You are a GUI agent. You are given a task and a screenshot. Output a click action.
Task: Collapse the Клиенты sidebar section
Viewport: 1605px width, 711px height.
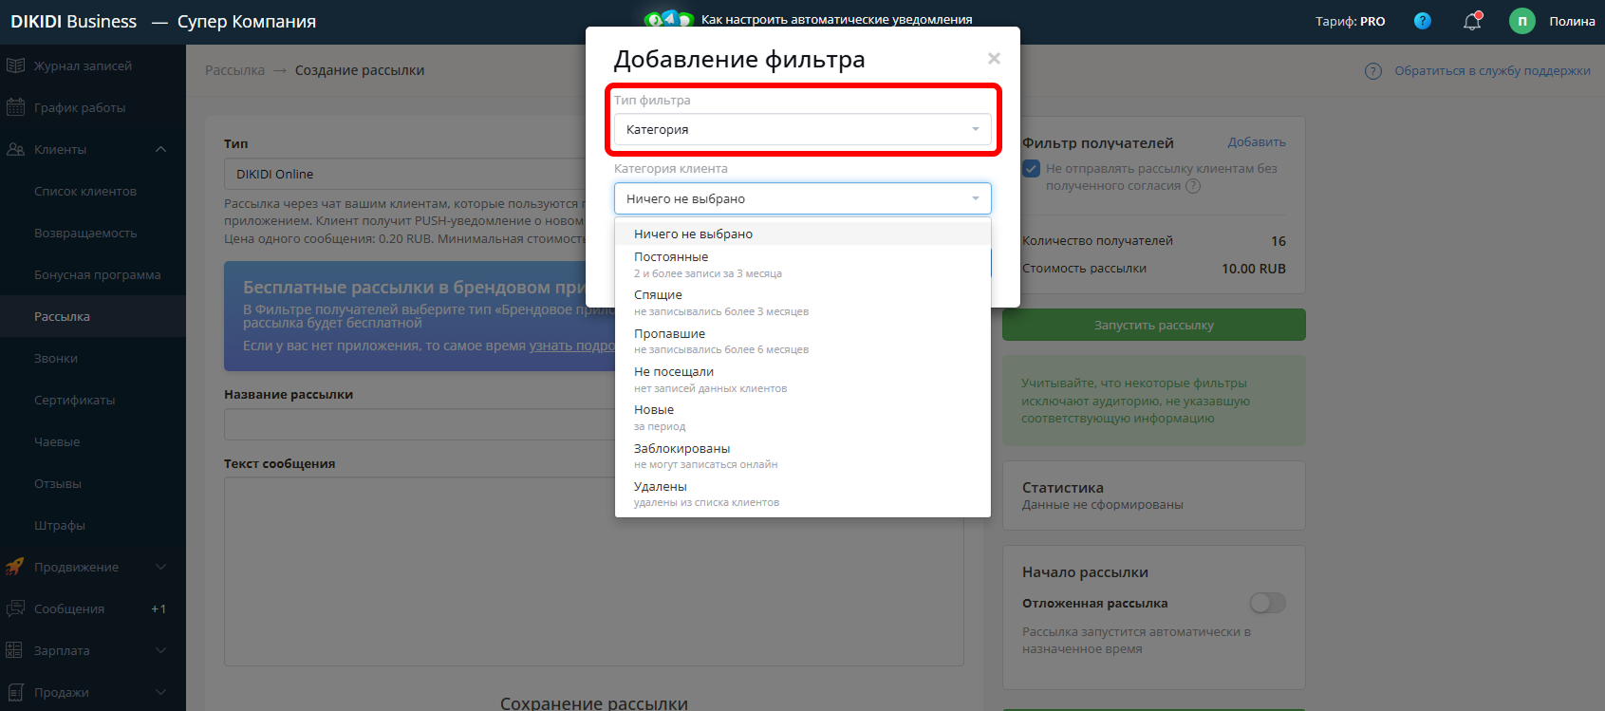tap(160, 149)
